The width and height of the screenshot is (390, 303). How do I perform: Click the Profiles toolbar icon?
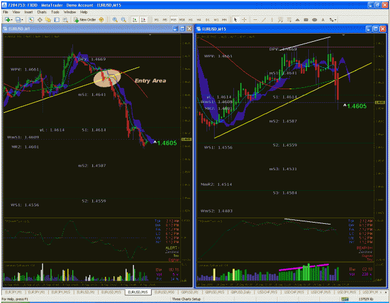[17, 19]
